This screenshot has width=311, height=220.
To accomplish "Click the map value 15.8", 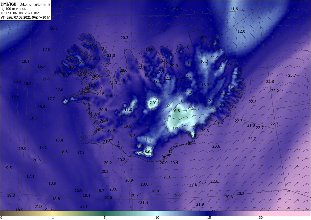I will pos(149,49).
